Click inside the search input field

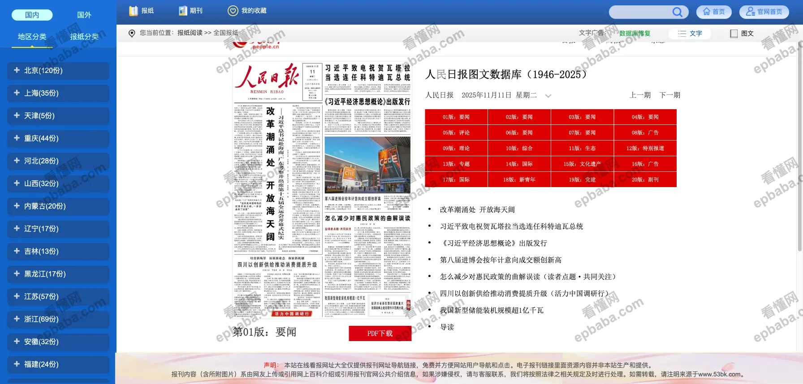coord(641,12)
